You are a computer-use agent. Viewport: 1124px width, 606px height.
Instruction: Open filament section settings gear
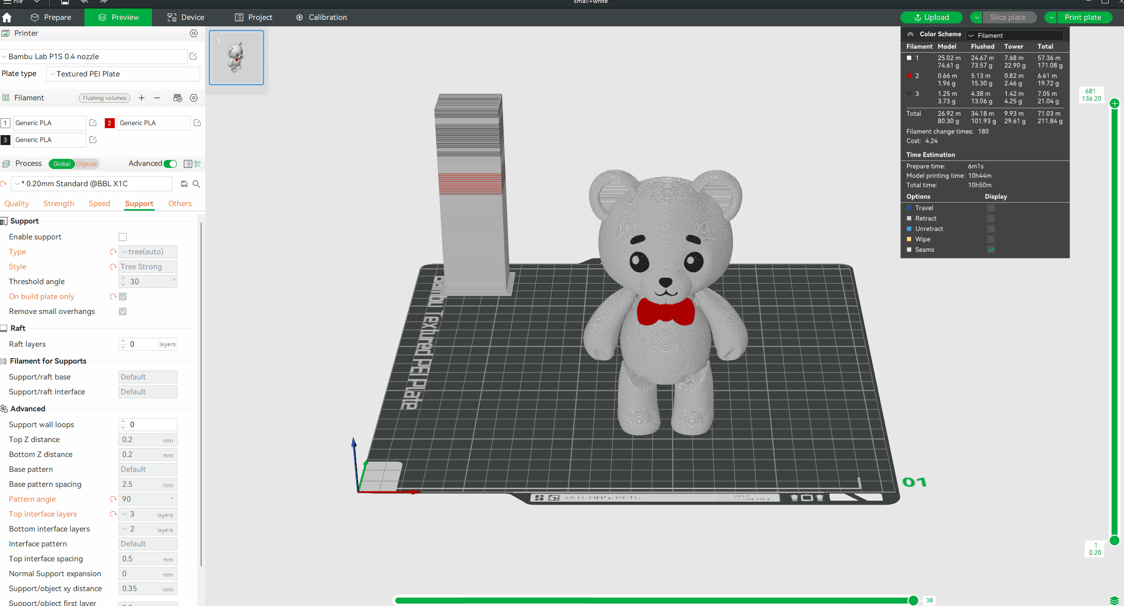(x=194, y=98)
